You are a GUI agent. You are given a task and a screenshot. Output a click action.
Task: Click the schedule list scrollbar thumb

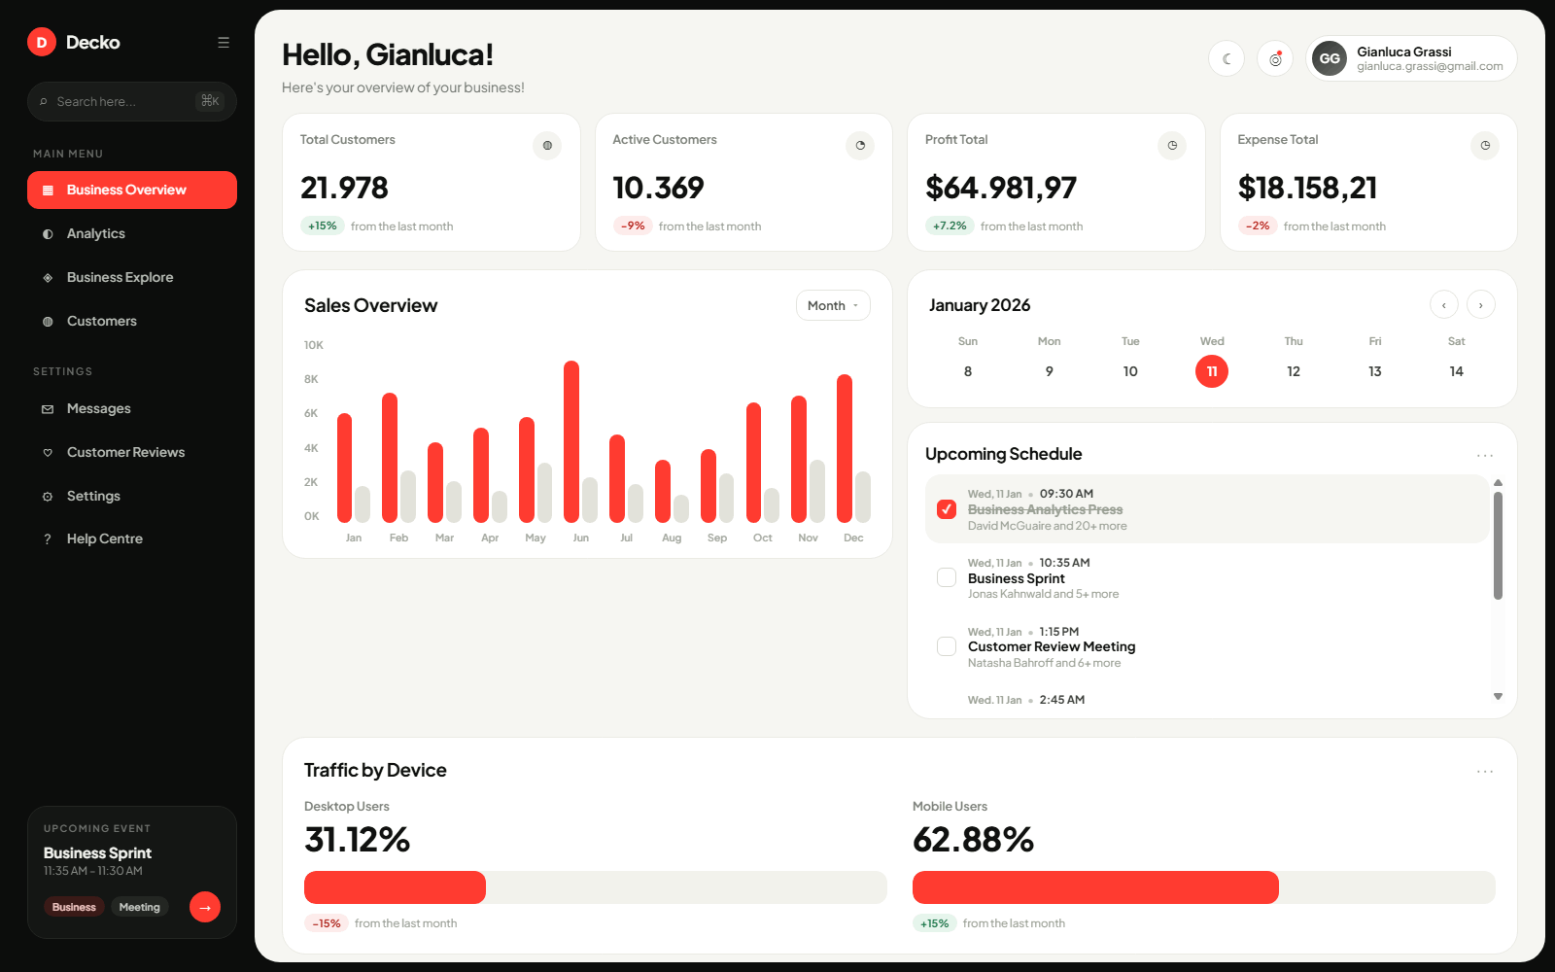pyautogui.click(x=1498, y=545)
